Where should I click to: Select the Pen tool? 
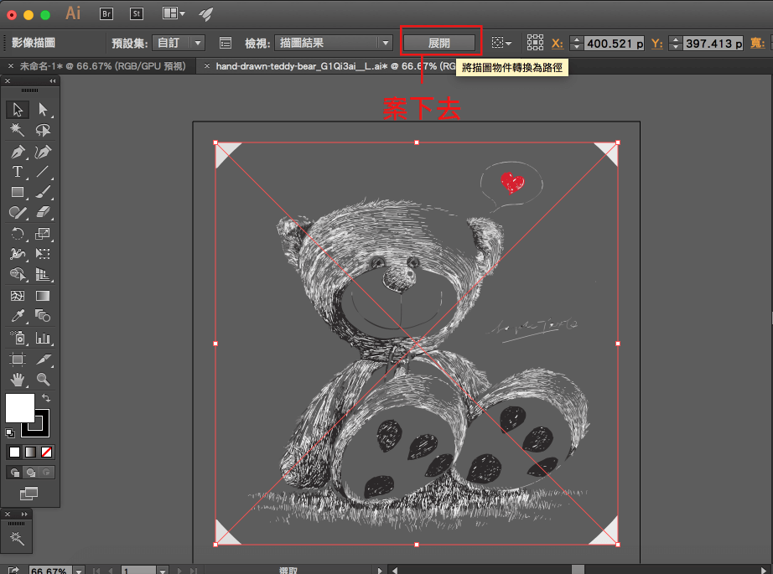(x=18, y=152)
